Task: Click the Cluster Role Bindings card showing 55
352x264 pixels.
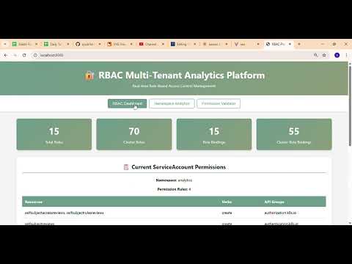Action: 294,134
